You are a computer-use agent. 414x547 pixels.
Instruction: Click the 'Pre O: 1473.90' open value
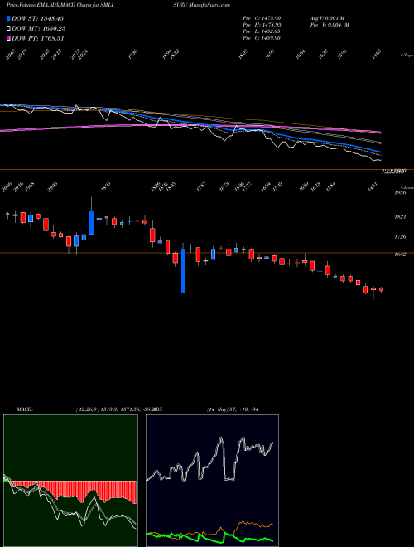click(262, 18)
